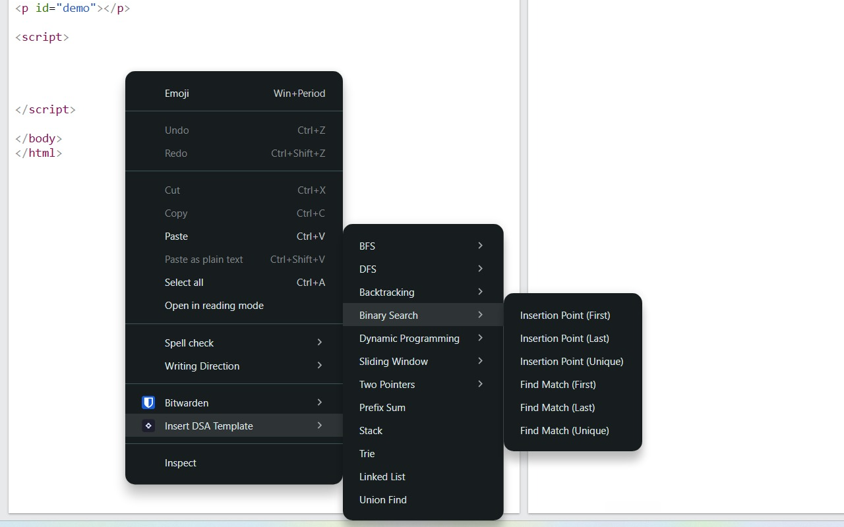The width and height of the screenshot is (844, 527).
Task: Click inside the right result preview pane
Action: pos(686,256)
